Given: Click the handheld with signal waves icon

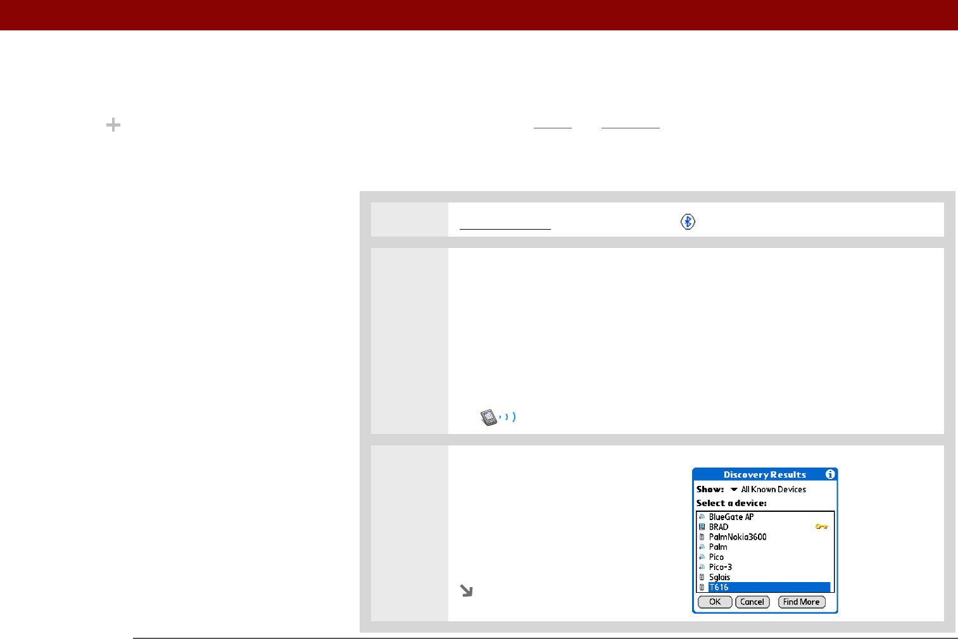Looking at the screenshot, I should click(x=498, y=418).
